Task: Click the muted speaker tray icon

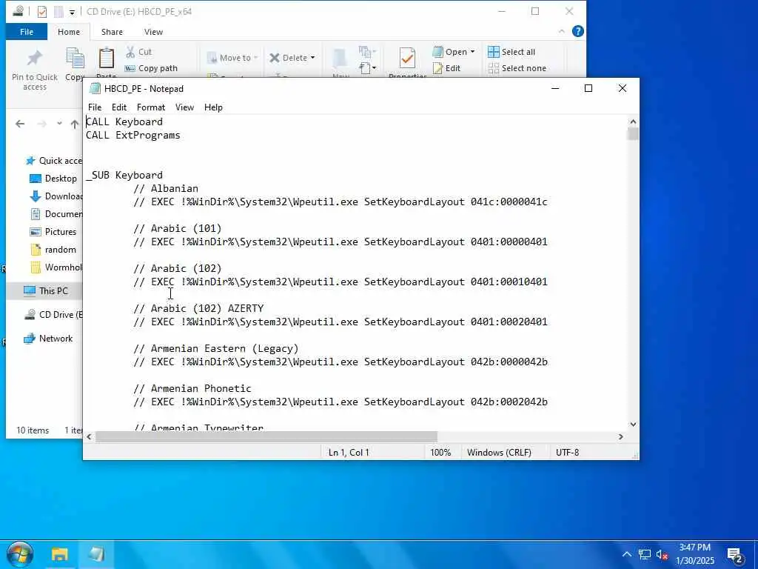Action: [662, 555]
